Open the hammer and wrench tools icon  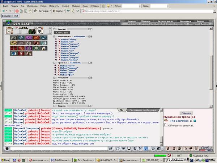(35, 11)
